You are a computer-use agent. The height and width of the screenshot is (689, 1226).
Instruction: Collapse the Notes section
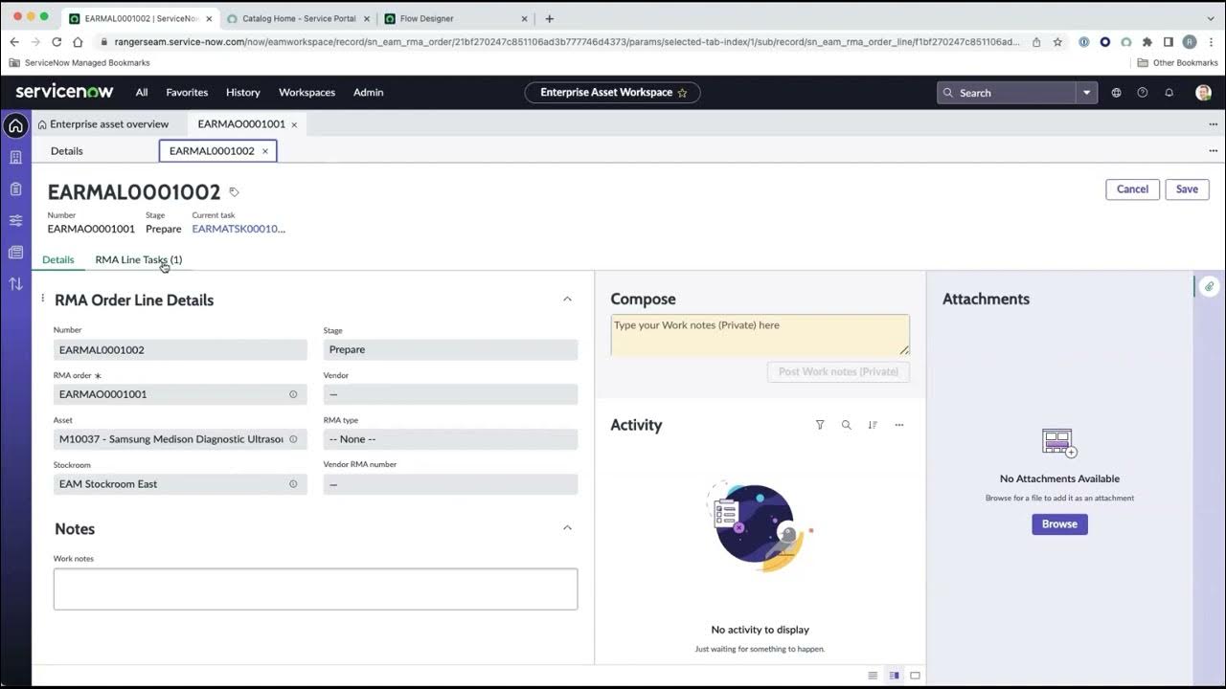[x=567, y=528]
